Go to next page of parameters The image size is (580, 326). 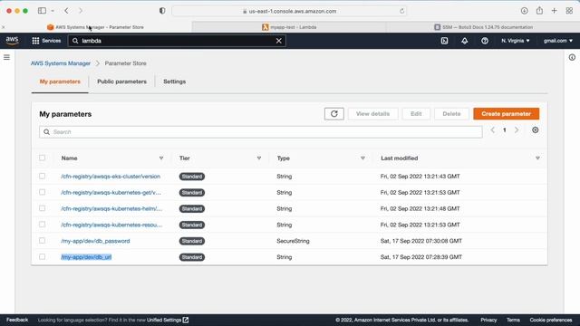click(517, 130)
